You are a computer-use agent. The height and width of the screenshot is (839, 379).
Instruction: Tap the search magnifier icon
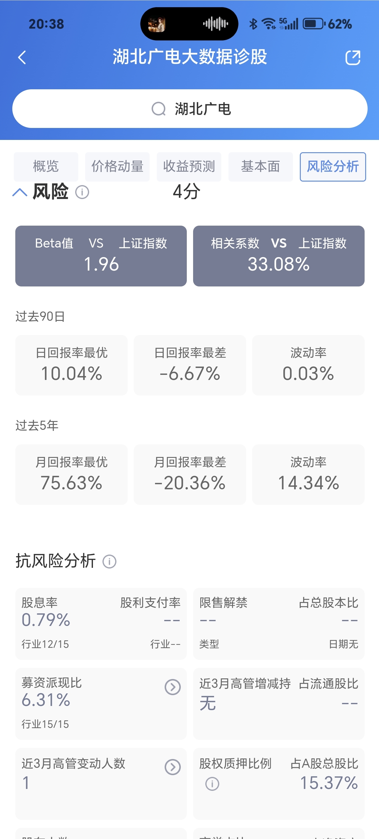pos(159,109)
